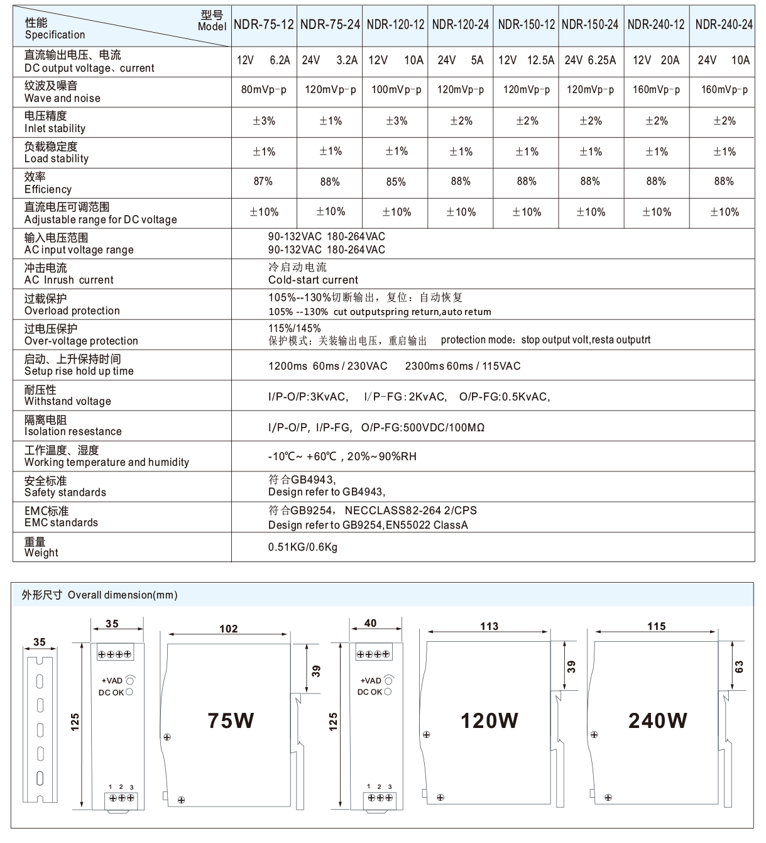Viewport: 766px width, 843px height.
Task: Click the +VAD adjustment icon on 120W diagram
Action: click(390, 680)
